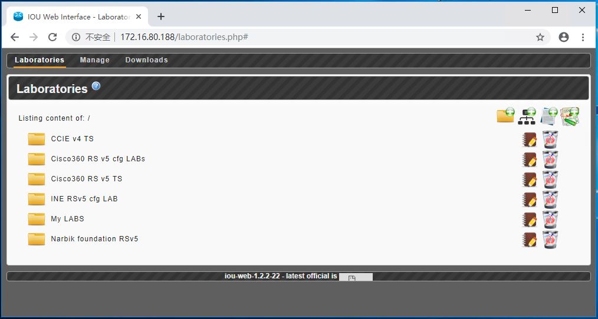Reload the page

click(52, 37)
